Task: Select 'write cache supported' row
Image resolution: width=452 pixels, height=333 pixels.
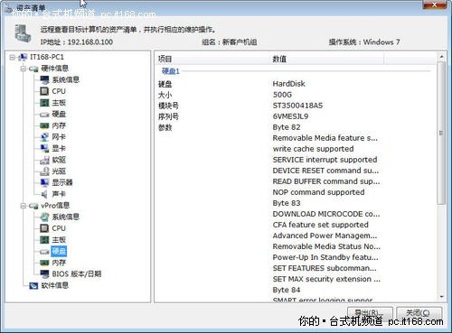Action: point(314,149)
